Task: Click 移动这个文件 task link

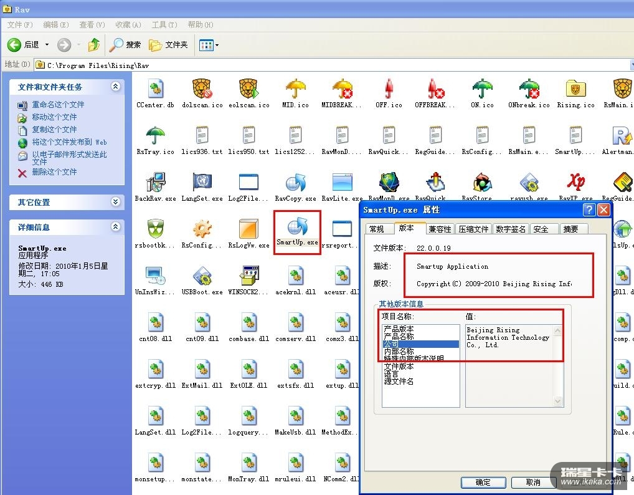Action: coord(54,117)
